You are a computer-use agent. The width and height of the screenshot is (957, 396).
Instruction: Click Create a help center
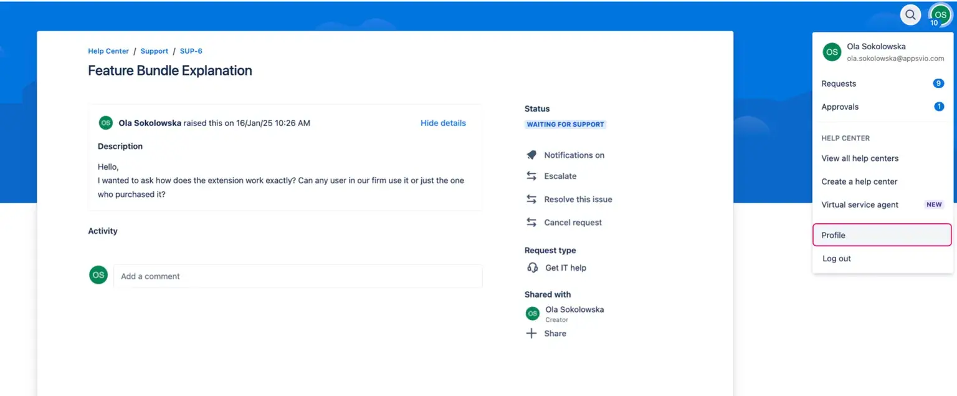(x=859, y=181)
